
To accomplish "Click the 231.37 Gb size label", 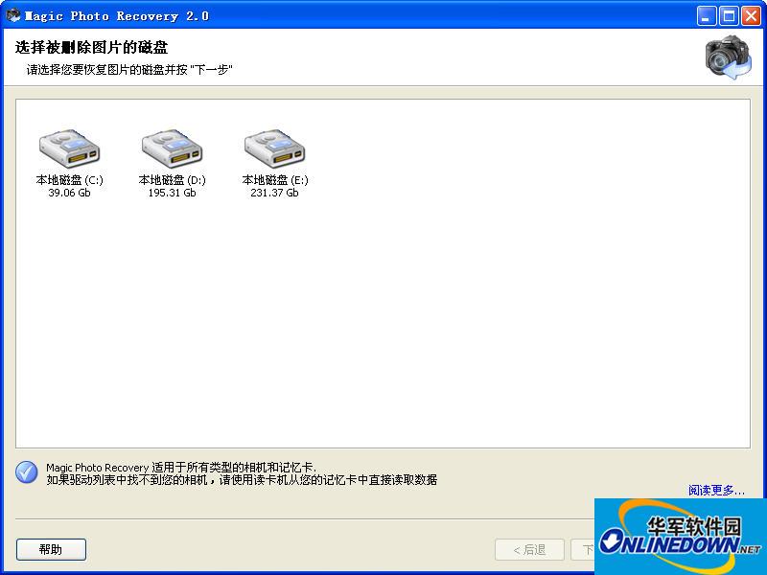I will pos(274,193).
